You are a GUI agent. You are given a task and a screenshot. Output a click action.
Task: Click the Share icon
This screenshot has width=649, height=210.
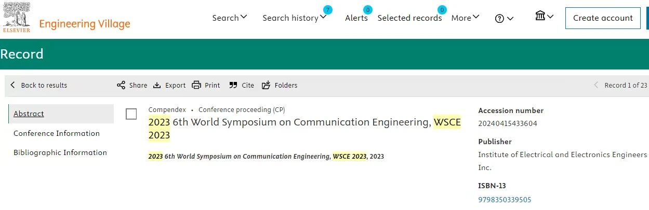pos(121,85)
